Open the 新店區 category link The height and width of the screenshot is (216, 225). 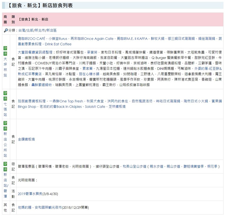click(x=51, y=31)
